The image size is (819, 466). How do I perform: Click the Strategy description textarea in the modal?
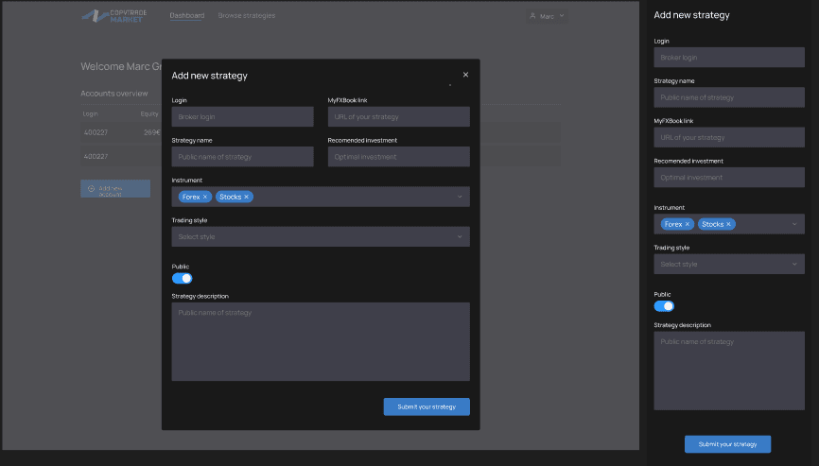(x=321, y=341)
